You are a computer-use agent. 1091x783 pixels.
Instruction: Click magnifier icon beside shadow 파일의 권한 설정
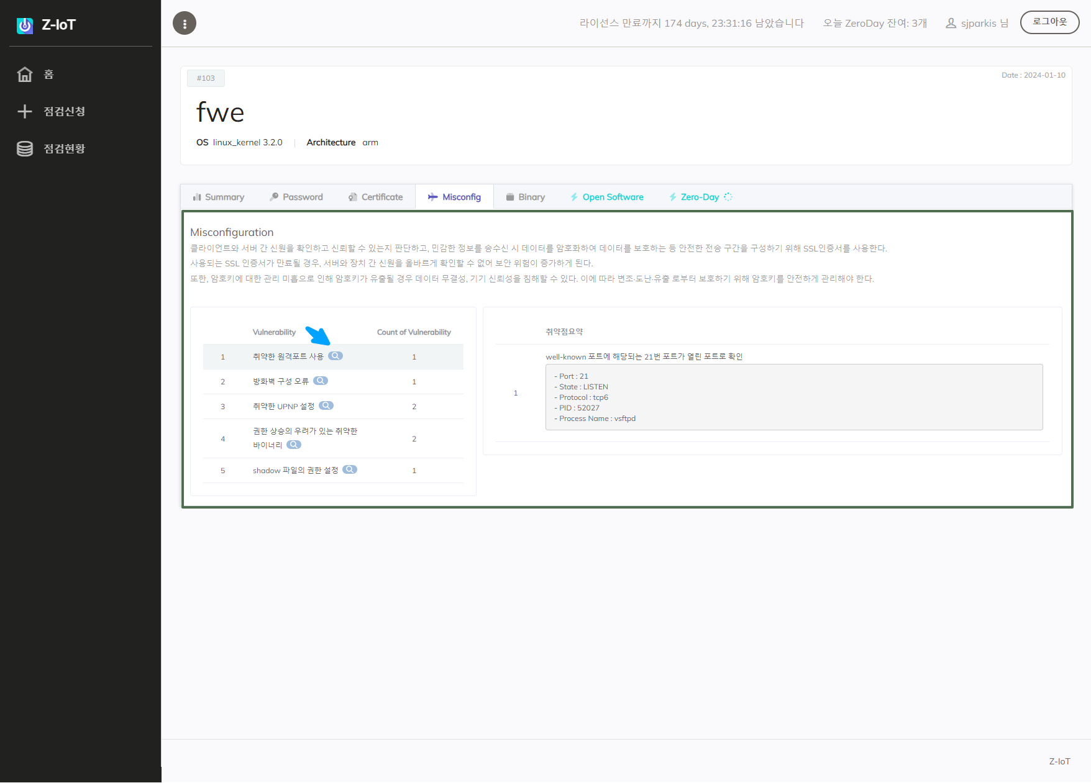pyautogui.click(x=350, y=470)
